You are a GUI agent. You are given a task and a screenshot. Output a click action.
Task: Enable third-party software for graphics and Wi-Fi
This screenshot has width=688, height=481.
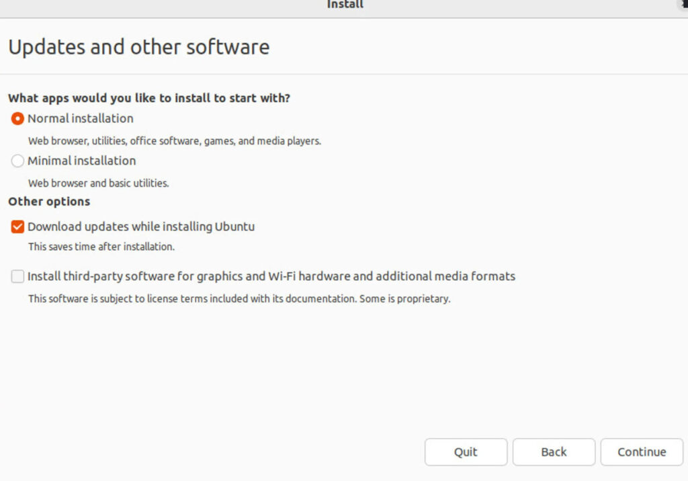pos(17,277)
